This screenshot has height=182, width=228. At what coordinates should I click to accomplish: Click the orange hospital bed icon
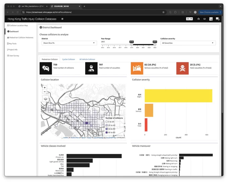(x=137, y=68)
